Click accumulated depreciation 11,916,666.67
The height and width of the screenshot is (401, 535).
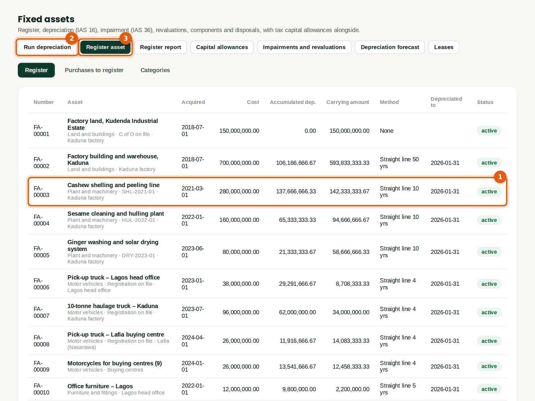click(x=298, y=341)
